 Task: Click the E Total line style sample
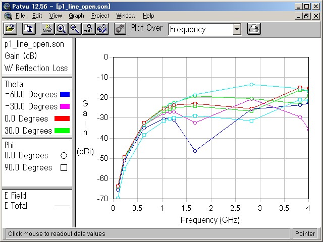pos(62,206)
